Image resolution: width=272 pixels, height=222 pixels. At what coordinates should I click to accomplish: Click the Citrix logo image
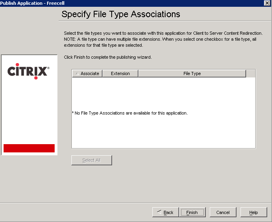pos(28,71)
